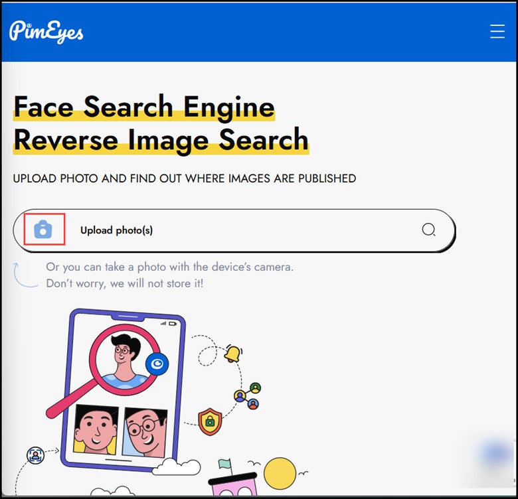
Task: Click the "UPLOAD PHOTO AND FIND OUT" subtitle
Action: 185,178
